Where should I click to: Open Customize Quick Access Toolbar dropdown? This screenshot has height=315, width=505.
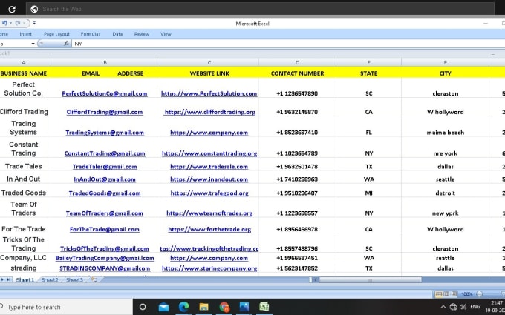click(34, 23)
